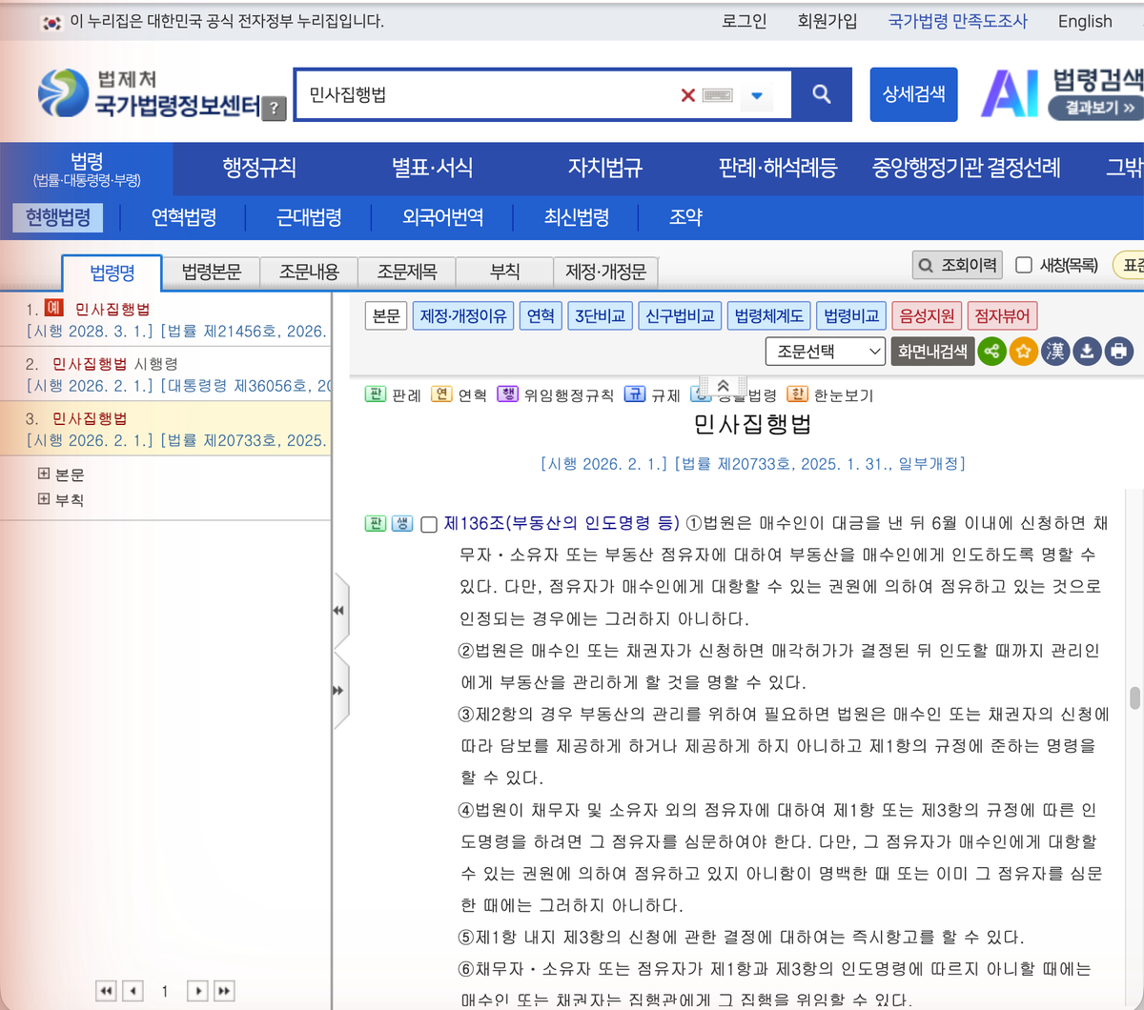Open the 제정·개정이유 view

463,315
